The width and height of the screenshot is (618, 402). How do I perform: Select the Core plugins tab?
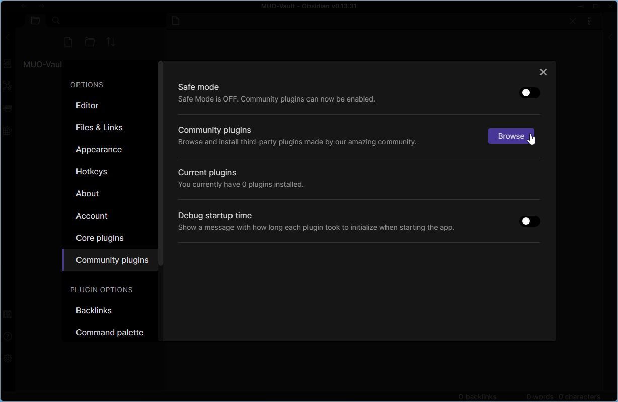click(100, 238)
